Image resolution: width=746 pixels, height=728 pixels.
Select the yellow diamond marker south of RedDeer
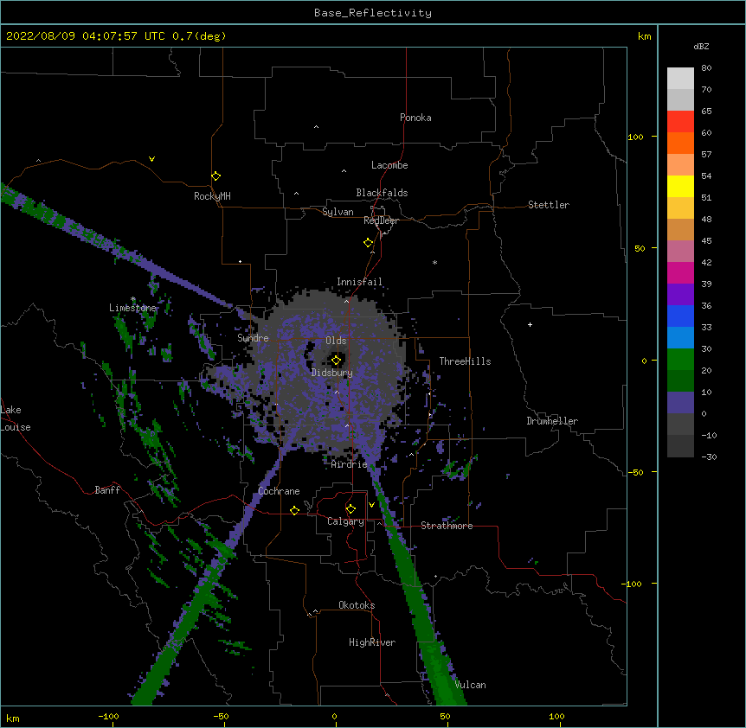point(368,243)
